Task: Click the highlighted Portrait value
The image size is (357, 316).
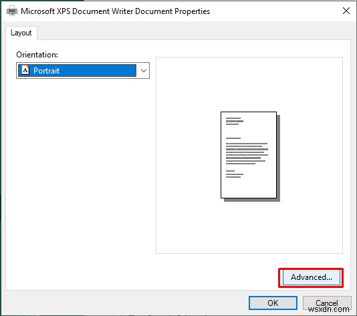Action: [78, 71]
